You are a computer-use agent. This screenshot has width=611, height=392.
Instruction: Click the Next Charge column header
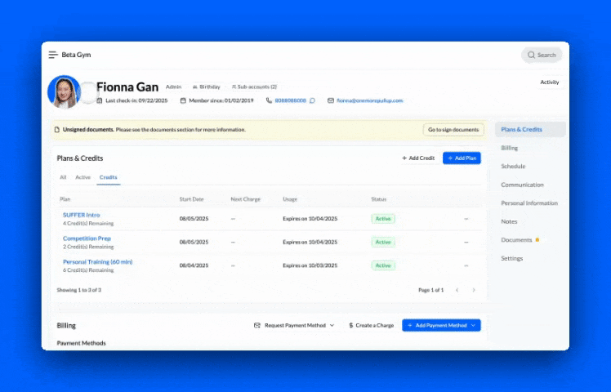(x=245, y=199)
